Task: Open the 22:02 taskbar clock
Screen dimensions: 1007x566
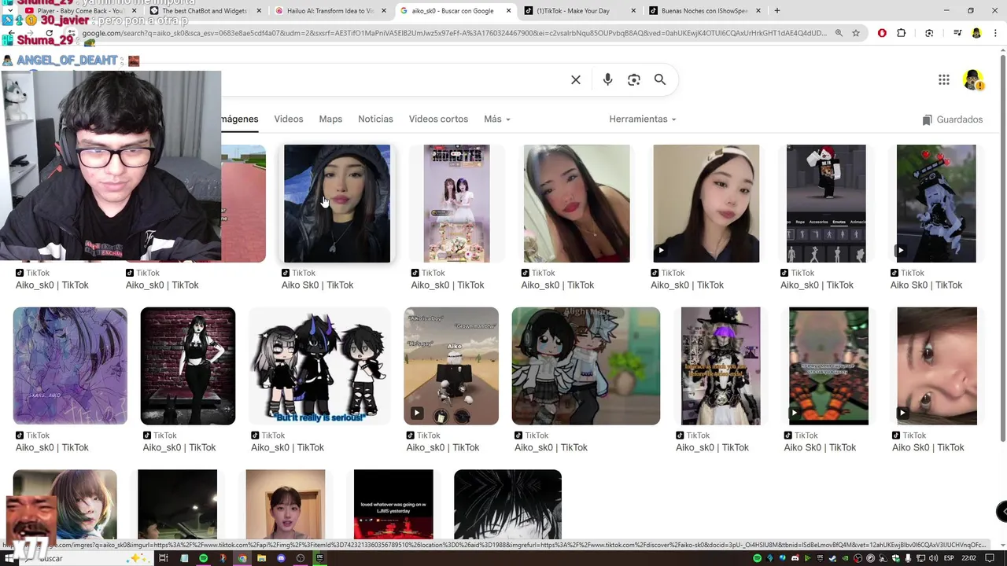Action: tap(969, 558)
